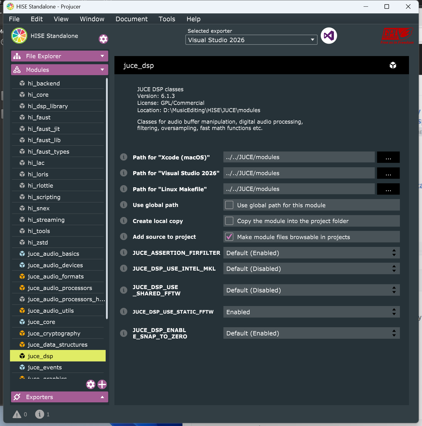Uncheck Make module files browsable in projects
Image resolution: width=422 pixels, height=426 pixels.
click(x=229, y=237)
